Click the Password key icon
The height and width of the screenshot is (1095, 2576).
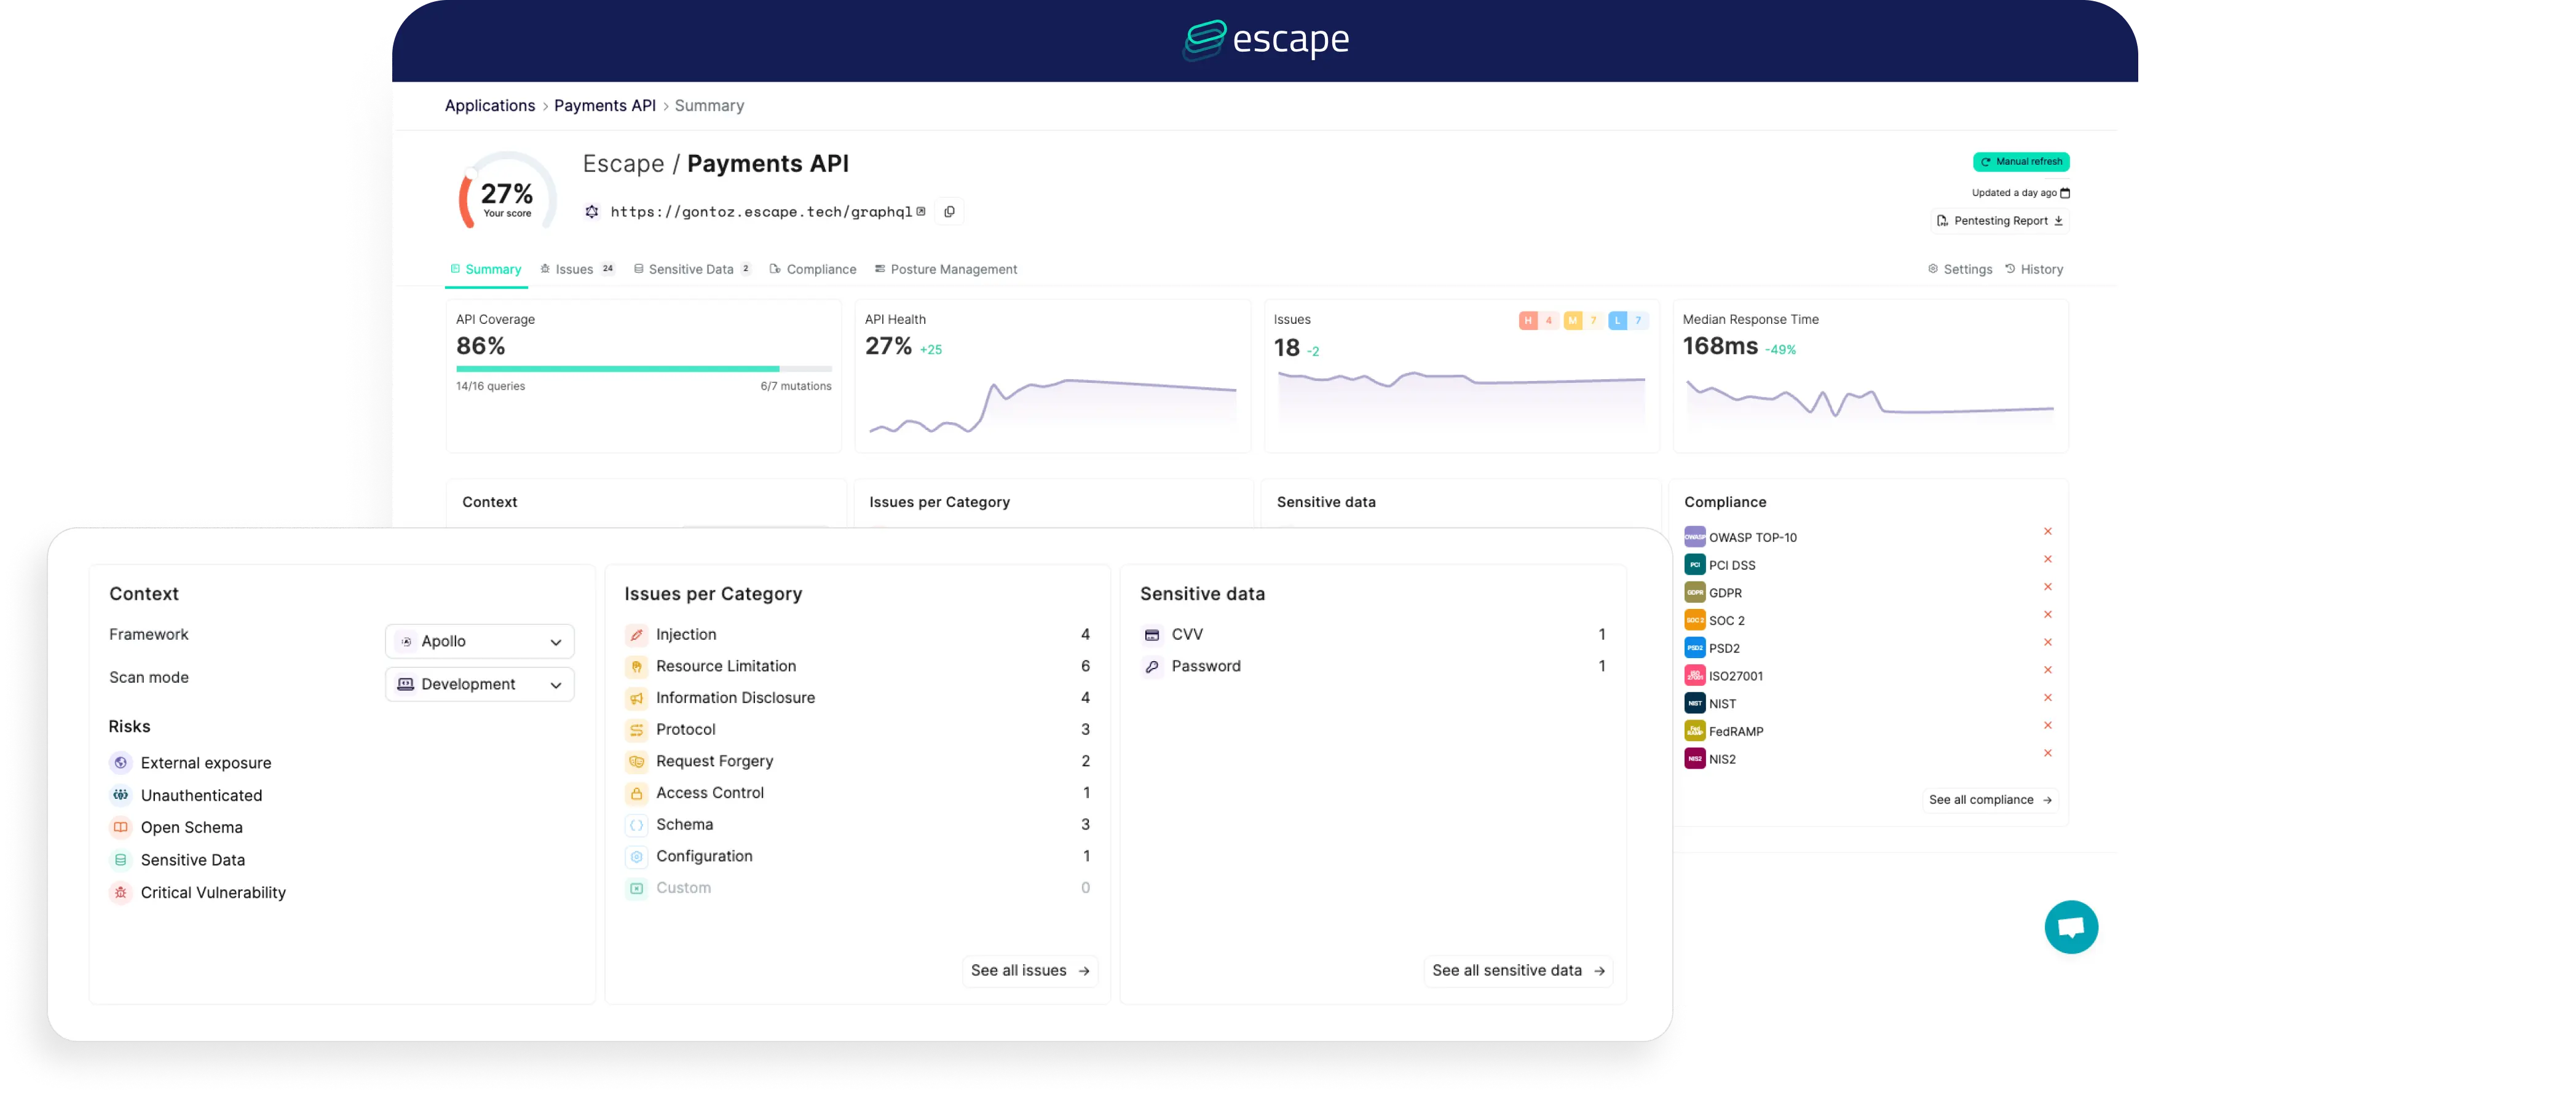[1153, 666]
